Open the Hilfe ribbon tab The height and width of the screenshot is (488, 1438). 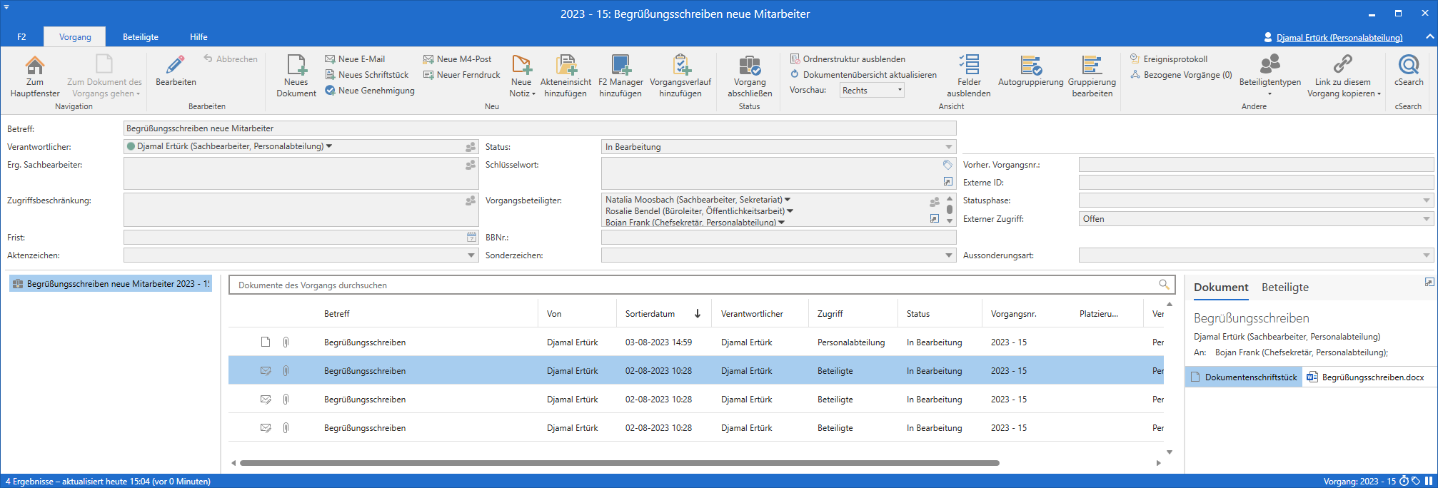(198, 37)
